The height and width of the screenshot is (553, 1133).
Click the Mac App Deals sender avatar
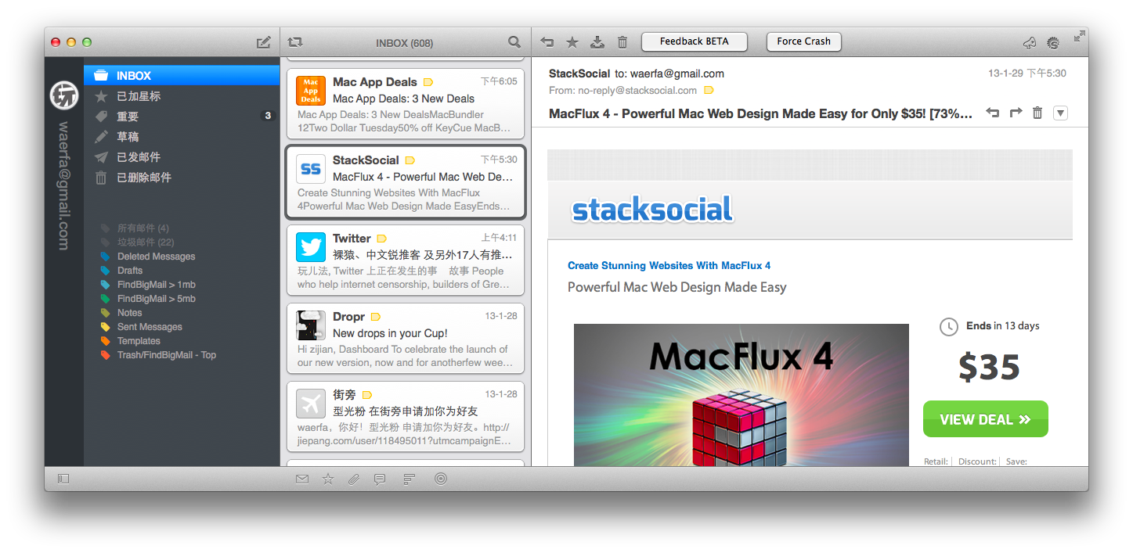click(x=311, y=91)
